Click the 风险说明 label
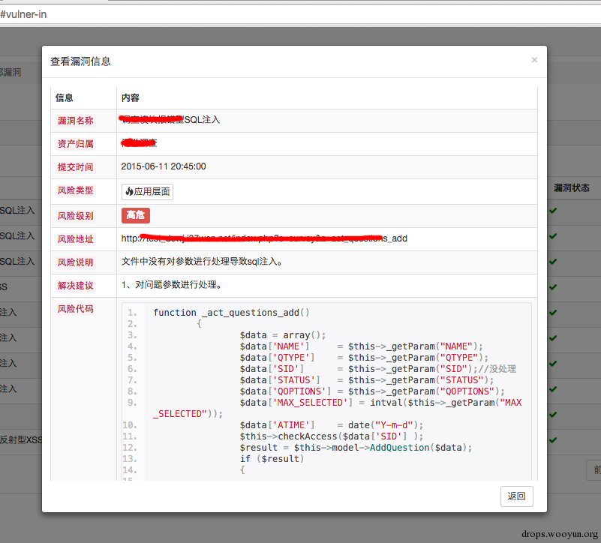This screenshot has height=543, width=601. coord(76,262)
